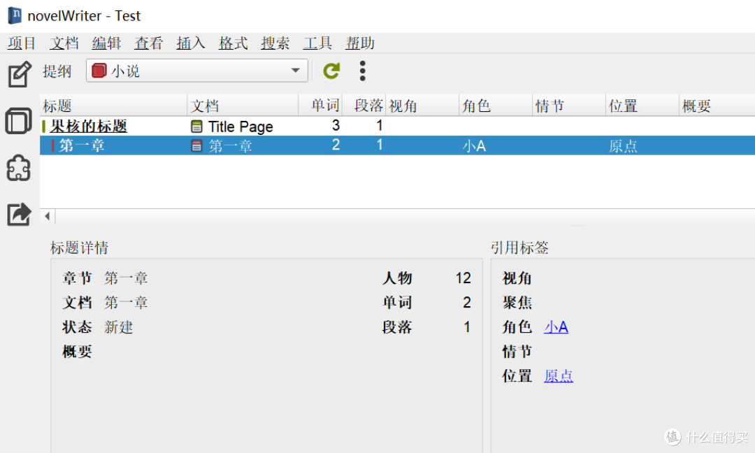
Task: Follow the 小A character tag link
Action: 556,327
